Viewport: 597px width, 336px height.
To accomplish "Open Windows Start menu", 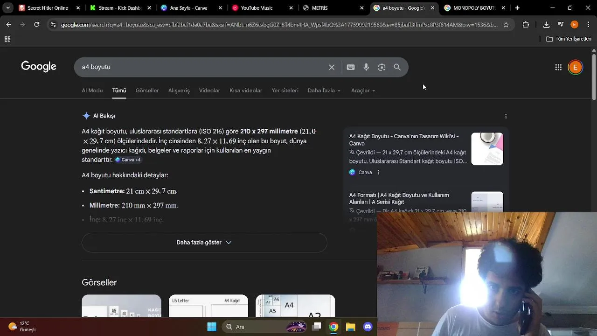I will tap(211, 327).
